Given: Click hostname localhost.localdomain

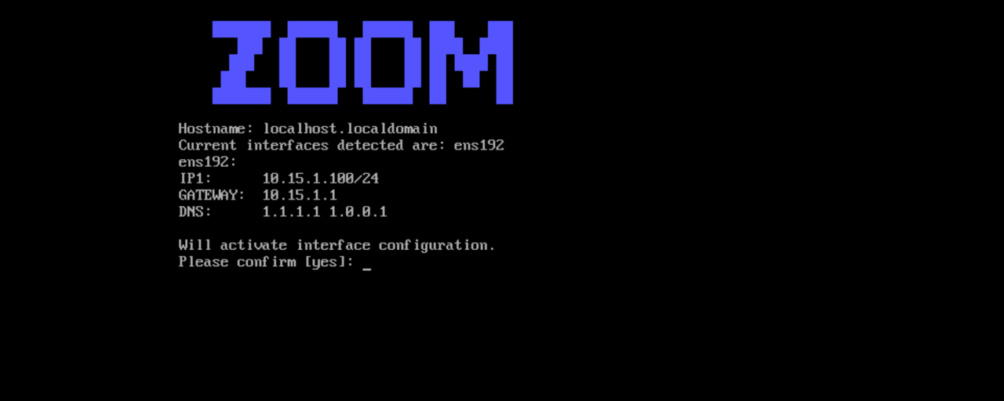Looking at the screenshot, I should click(350, 128).
